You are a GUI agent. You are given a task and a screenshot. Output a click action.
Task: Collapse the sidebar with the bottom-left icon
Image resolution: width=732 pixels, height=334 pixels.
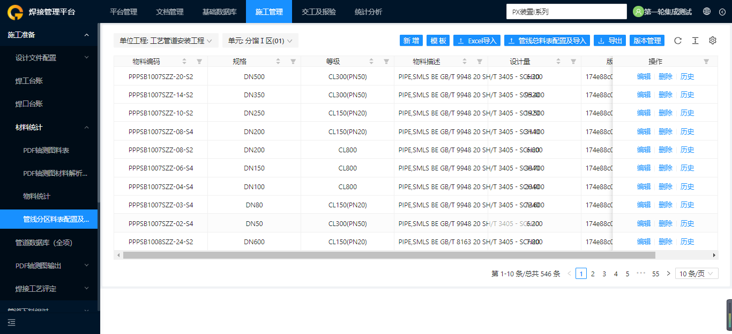(12, 322)
